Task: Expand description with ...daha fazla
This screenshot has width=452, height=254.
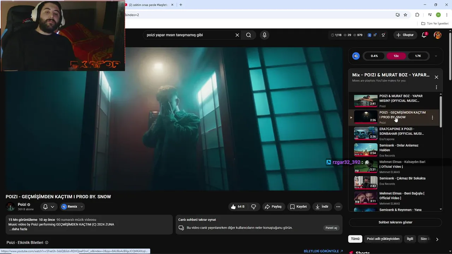Action: tap(18, 229)
